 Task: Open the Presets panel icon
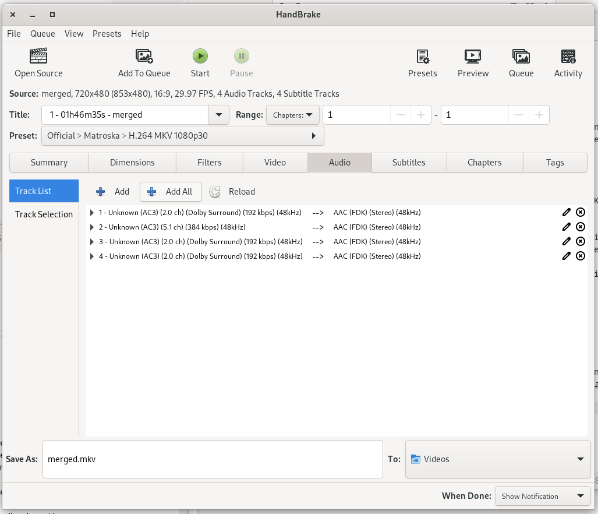pyautogui.click(x=422, y=57)
